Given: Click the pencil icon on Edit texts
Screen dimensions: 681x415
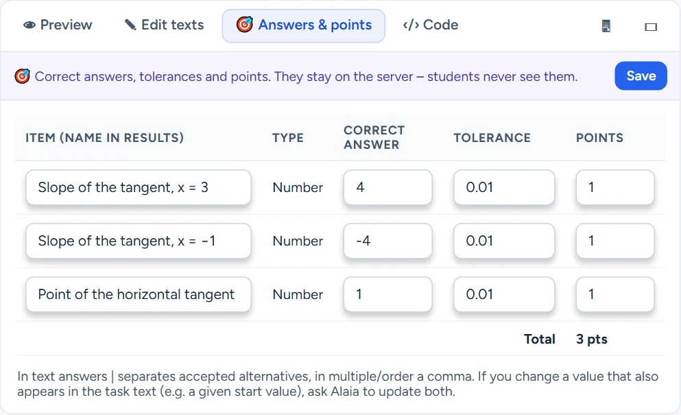Looking at the screenshot, I should point(130,25).
